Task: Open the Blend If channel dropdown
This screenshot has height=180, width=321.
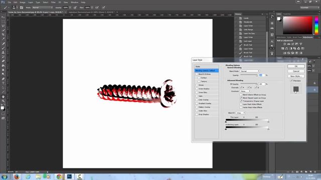Action: pyautogui.click(x=241, y=113)
